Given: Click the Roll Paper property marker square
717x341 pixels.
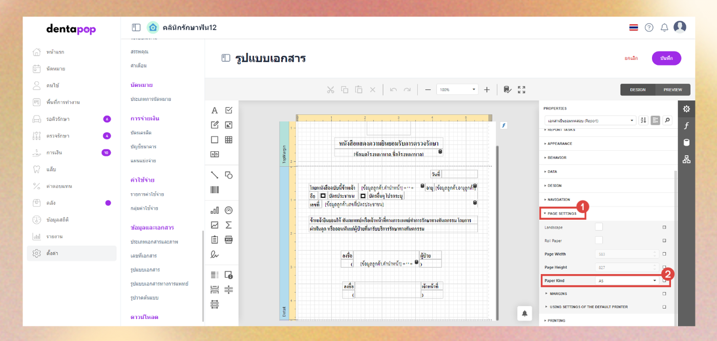Looking at the screenshot, I should (664, 240).
